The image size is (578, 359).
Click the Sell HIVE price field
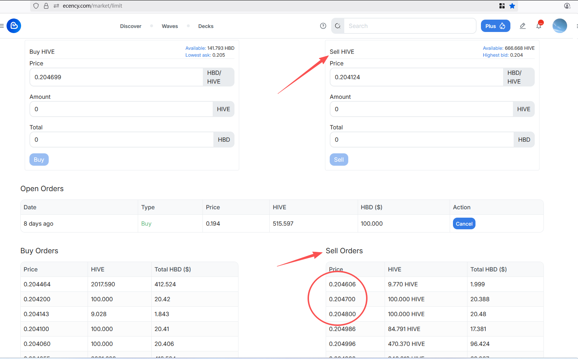pyautogui.click(x=417, y=77)
